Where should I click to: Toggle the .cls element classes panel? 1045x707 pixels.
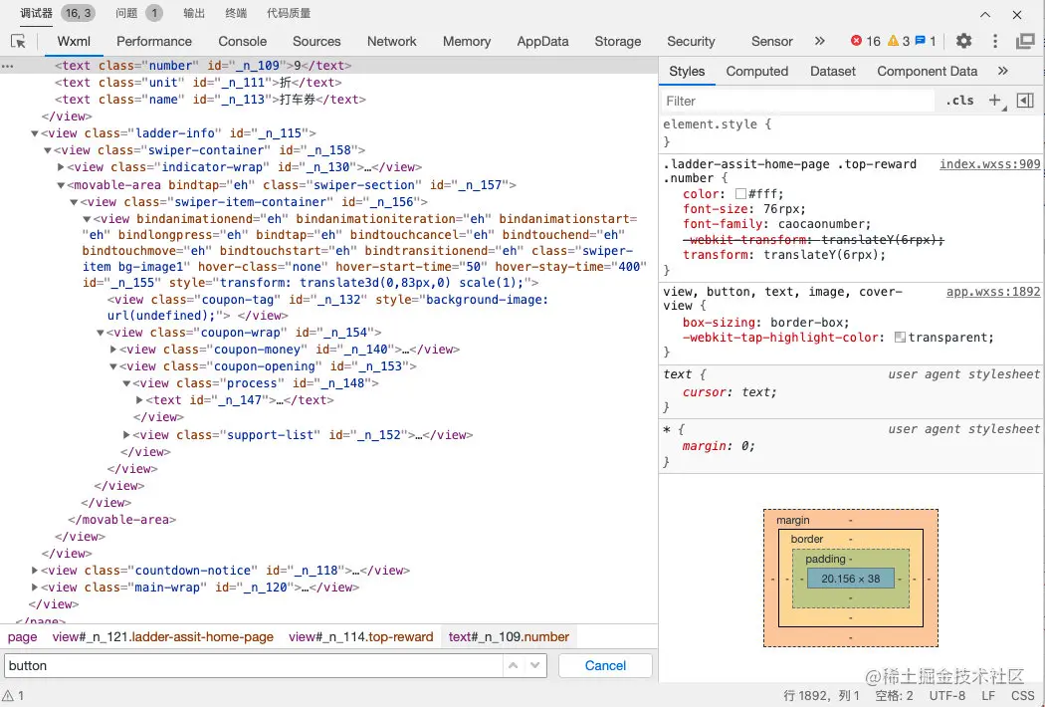(960, 101)
